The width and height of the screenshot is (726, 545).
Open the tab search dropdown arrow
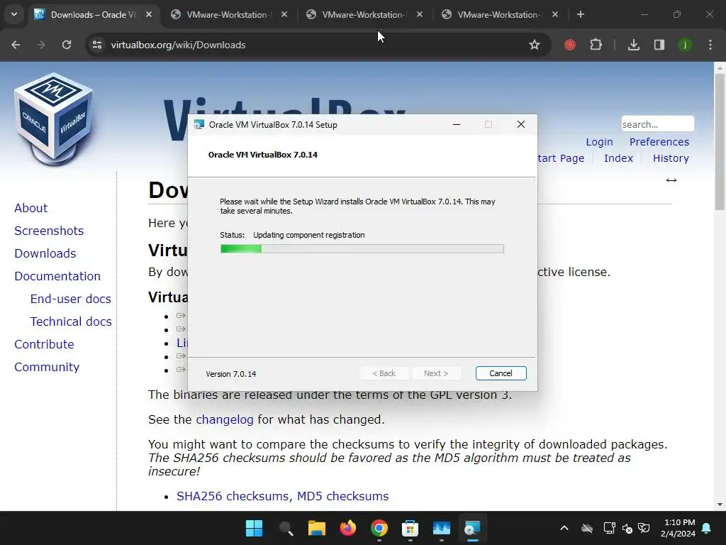coord(14,14)
